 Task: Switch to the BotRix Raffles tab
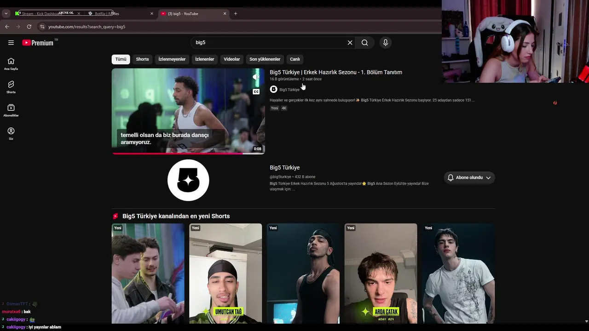(x=121, y=13)
